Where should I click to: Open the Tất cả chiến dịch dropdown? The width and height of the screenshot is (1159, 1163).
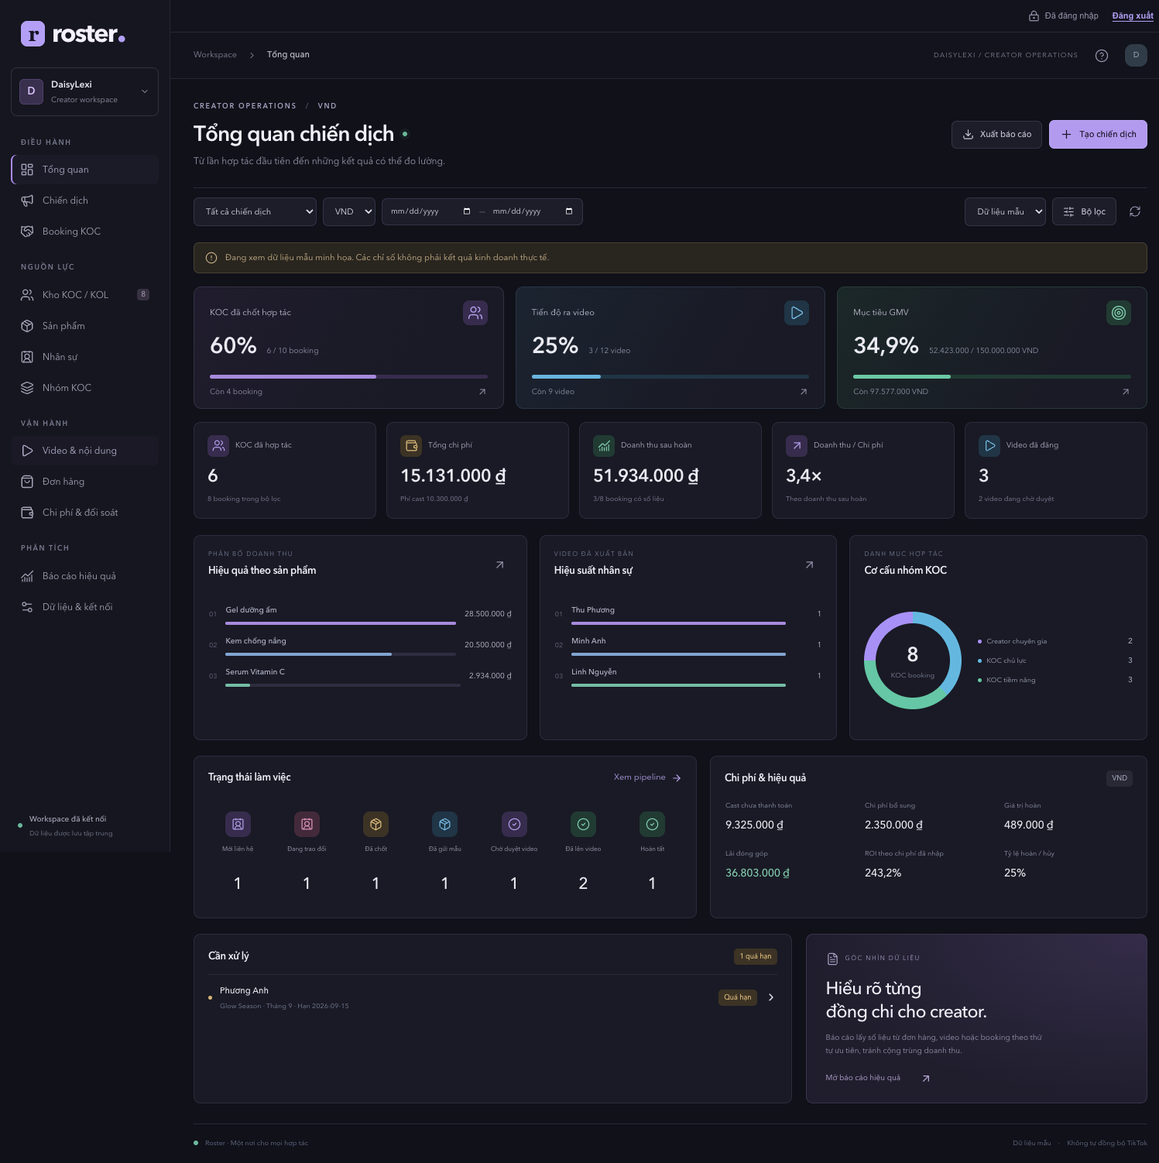pos(255,211)
